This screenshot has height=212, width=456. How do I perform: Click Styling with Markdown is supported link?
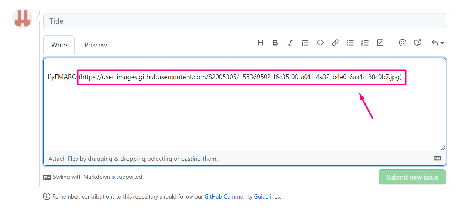(93, 177)
